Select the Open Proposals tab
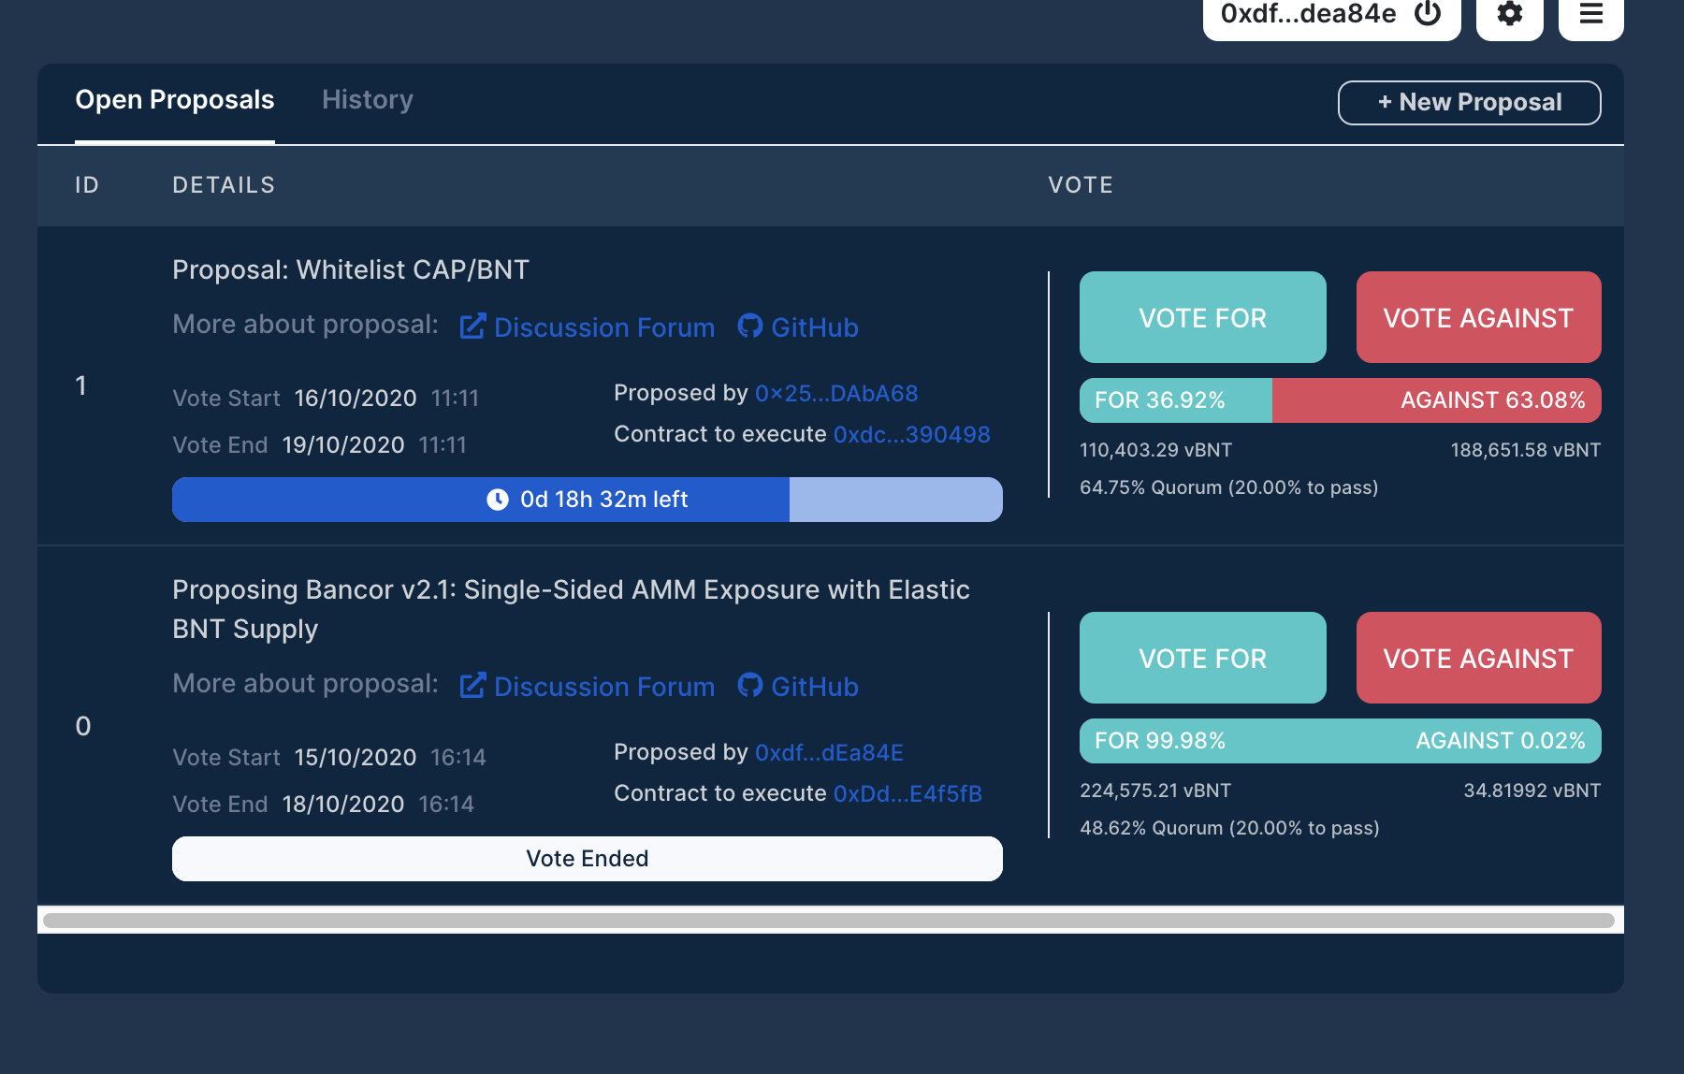The width and height of the screenshot is (1684, 1074). click(x=175, y=100)
